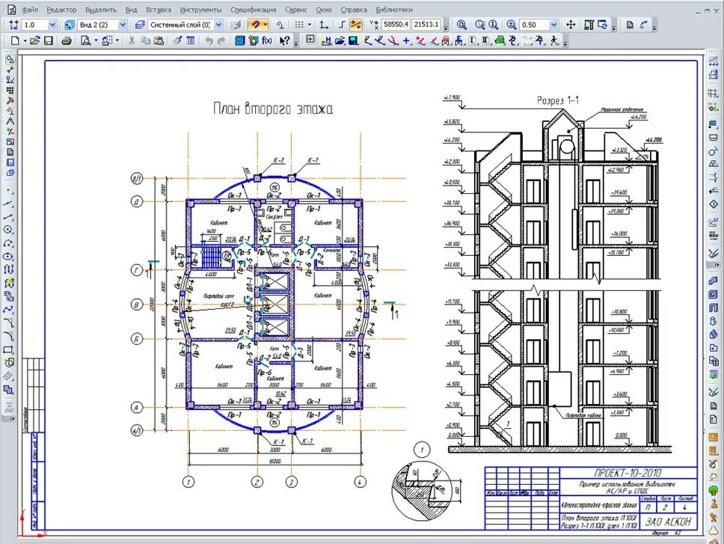
Task: Click the layers manager icon
Action: click(x=140, y=25)
